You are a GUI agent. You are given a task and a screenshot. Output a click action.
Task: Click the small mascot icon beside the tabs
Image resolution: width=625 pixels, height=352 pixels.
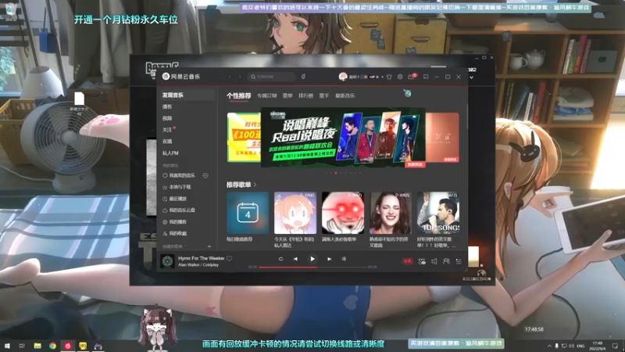407,93
